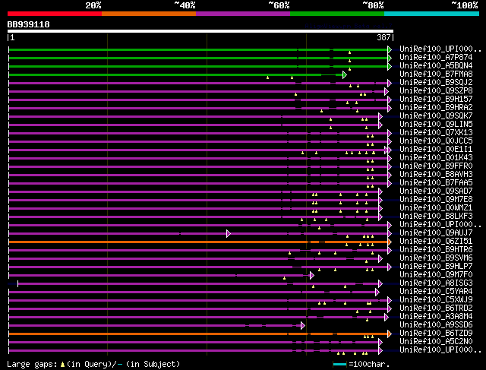Select the UniRef100_B9HLP7 label

click(x=436, y=267)
